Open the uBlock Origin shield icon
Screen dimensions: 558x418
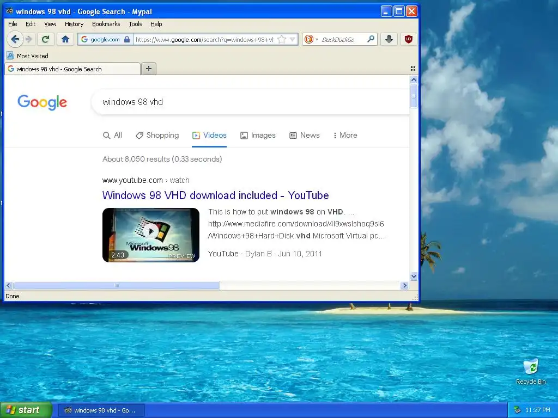409,39
